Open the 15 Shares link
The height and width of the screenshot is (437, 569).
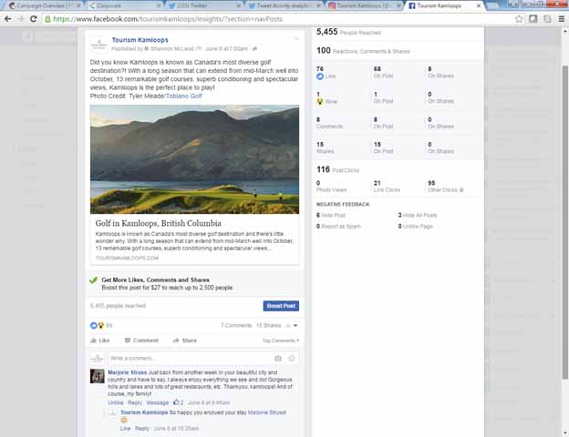[x=268, y=325]
